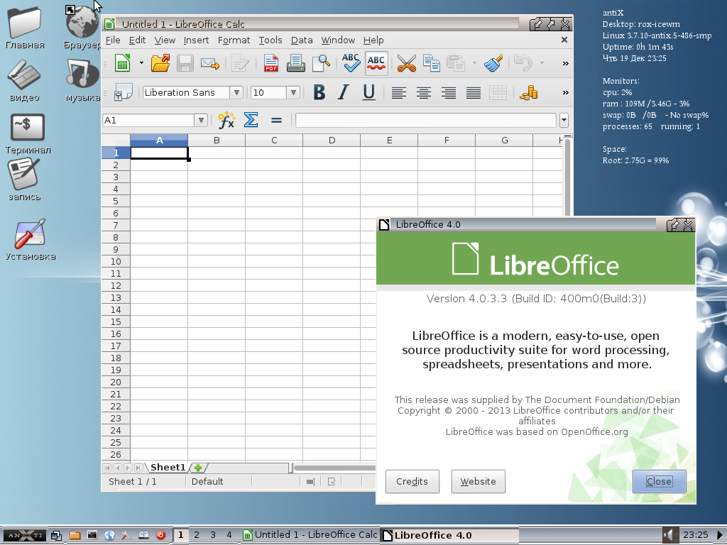Go to last sheet navigation arrow

(x=138, y=468)
